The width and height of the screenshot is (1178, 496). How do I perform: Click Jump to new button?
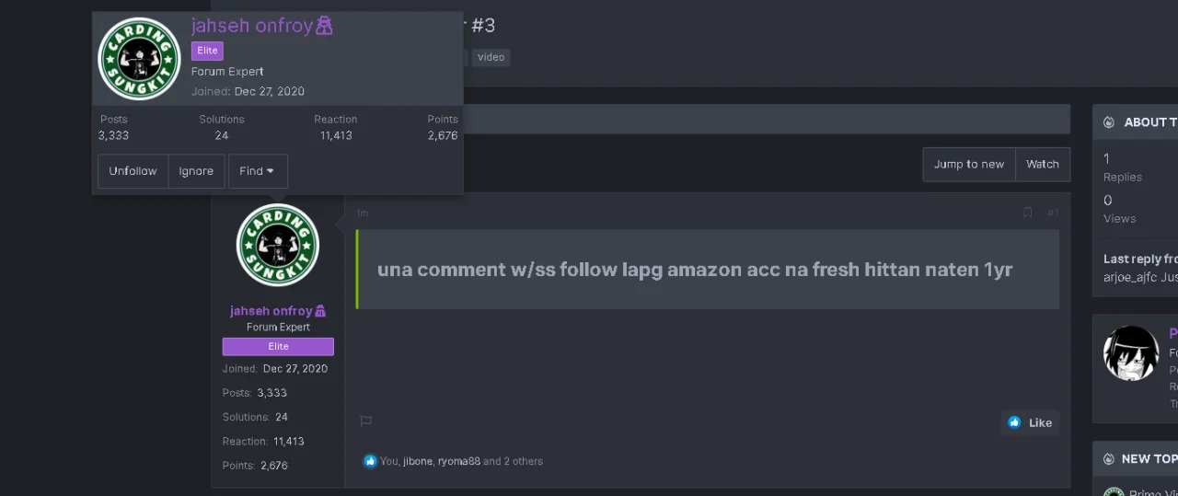pos(969,164)
